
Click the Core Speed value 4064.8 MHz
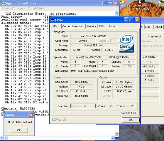coord(82,82)
